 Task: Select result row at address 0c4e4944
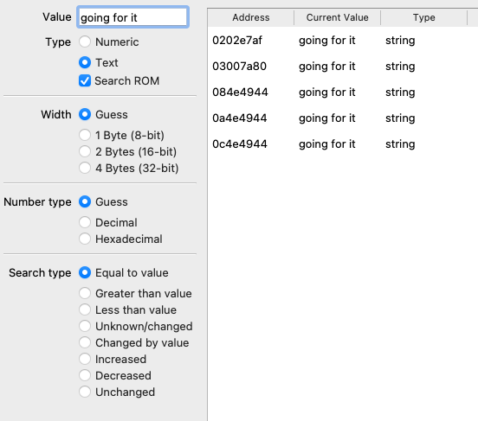tap(343, 144)
